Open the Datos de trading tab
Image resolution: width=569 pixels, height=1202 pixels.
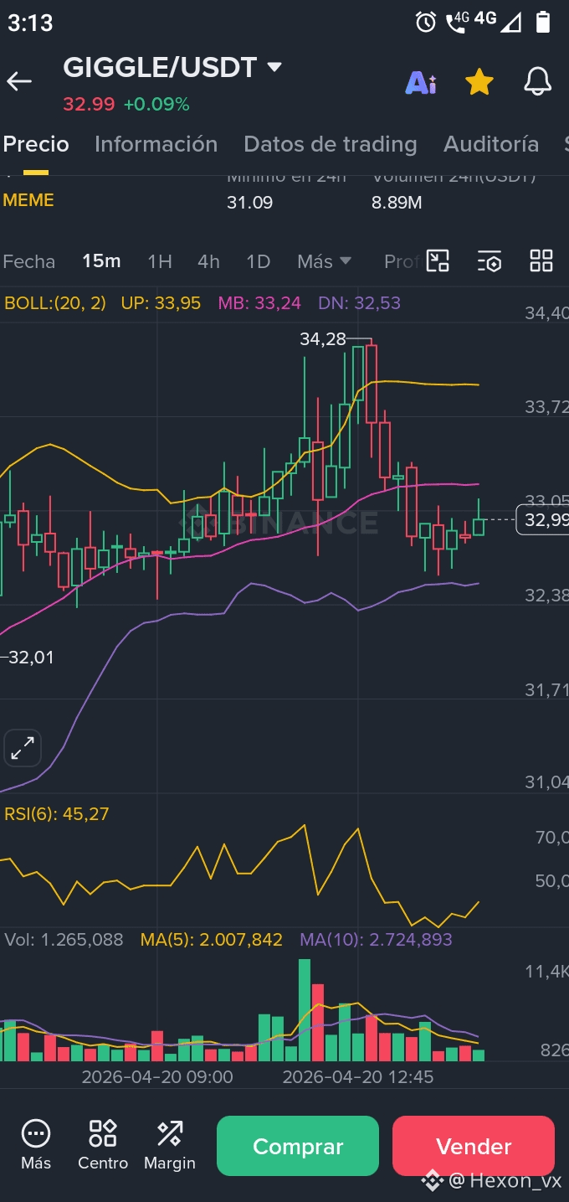point(330,144)
